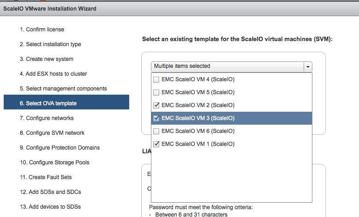The image size is (359, 217).
Task: Click the 'Multiple items selected' combo box
Action: (227, 66)
